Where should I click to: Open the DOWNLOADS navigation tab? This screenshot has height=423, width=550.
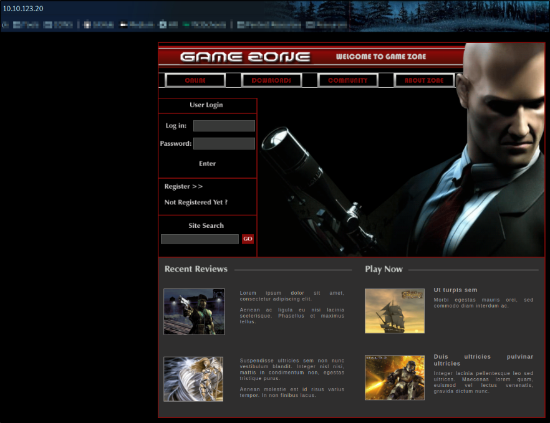click(271, 80)
